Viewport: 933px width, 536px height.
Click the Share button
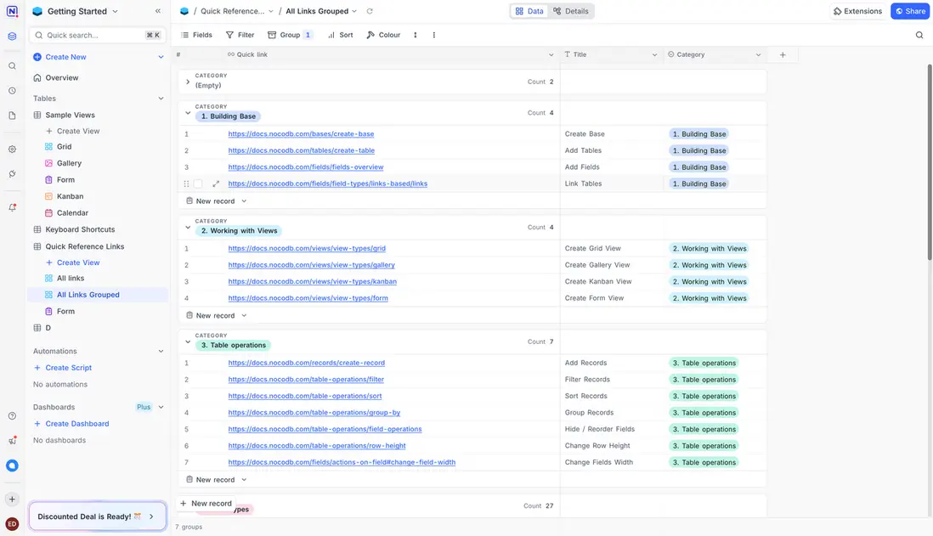pyautogui.click(x=909, y=11)
